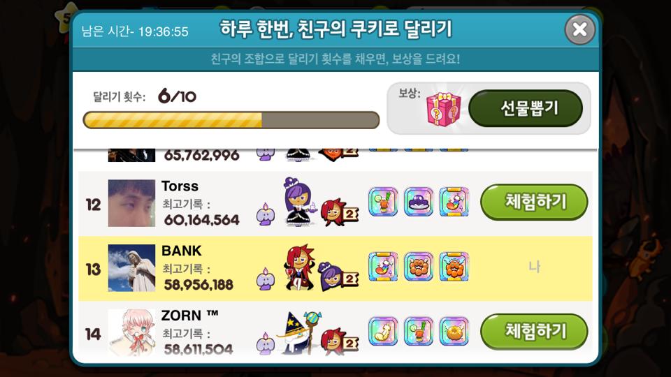The width and height of the screenshot is (671, 377).
Task: Close the friend cookie run popup
Action: tap(580, 29)
